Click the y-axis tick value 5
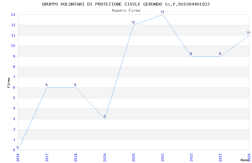The height and width of the screenshot is (163, 252). coord(14,98)
